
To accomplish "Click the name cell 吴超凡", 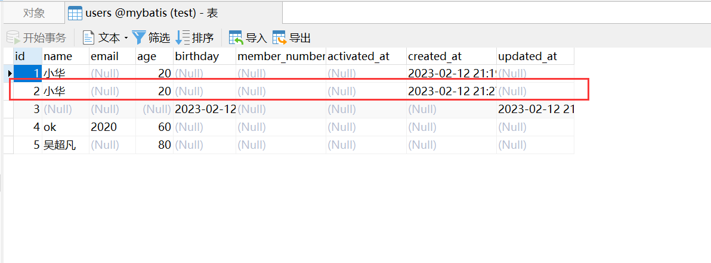I will (65, 145).
